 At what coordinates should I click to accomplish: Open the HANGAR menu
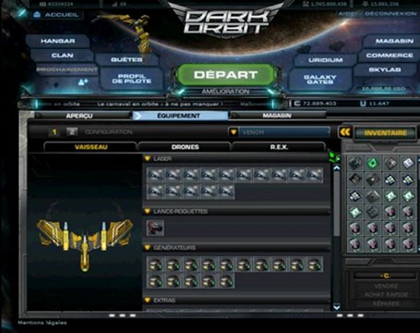[x=58, y=41]
